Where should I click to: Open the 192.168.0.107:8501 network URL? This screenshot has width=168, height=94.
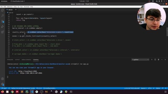coord(31,73)
